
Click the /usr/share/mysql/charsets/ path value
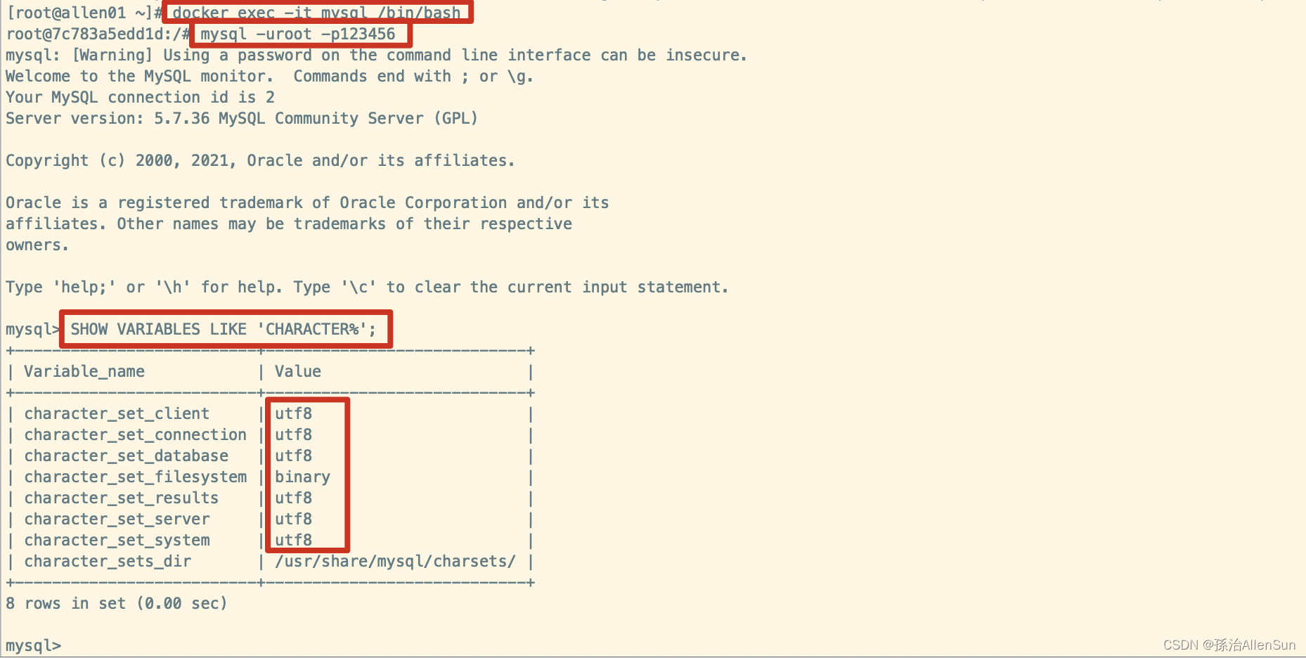click(395, 561)
